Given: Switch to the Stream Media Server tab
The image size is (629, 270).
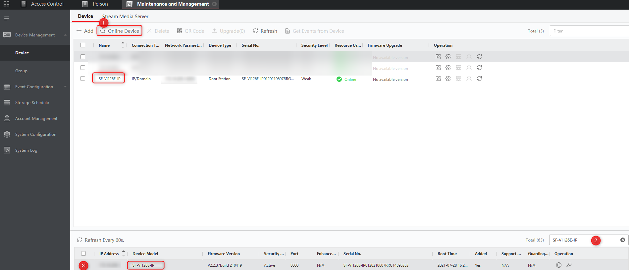Looking at the screenshot, I should pos(125,17).
